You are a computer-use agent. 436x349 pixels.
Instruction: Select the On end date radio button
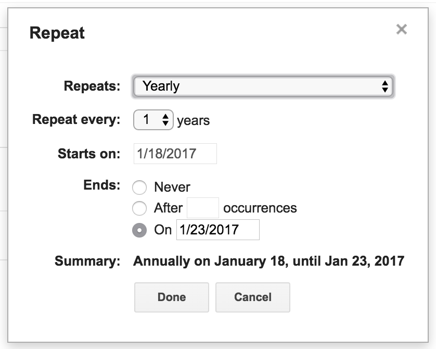(139, 230)
